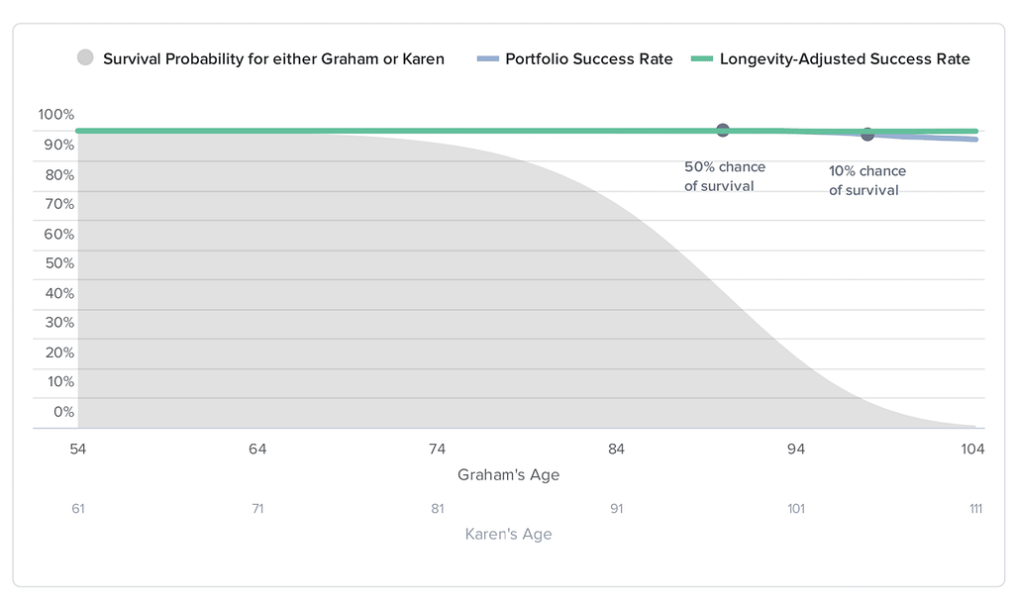Click the 50% y-axis label
This screenshot has width=1014, height=606.
click(59, 263)
